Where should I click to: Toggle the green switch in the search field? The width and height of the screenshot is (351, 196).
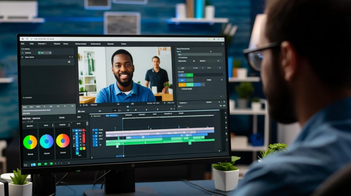pos(39,53)
